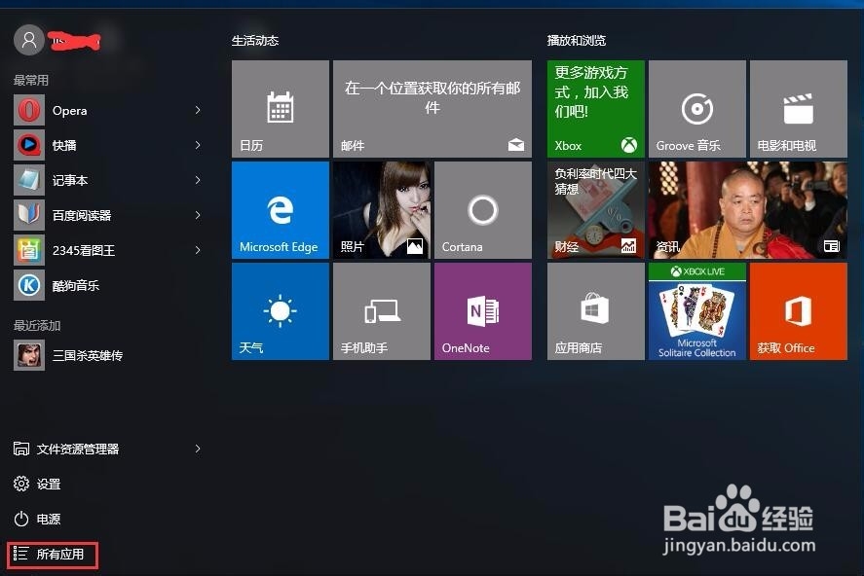The height and width of the screenshot is (576, 864).
Task: Click the 播放和浏览 group header
Action: tap(577, 41)
